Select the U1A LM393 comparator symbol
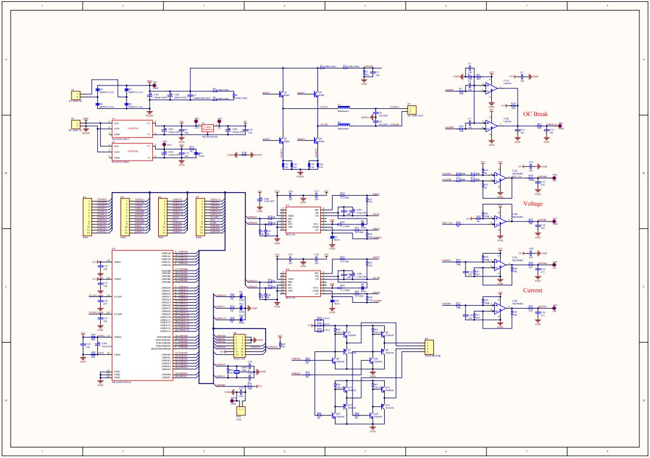Screen dimensions: 650x458 click(491, 88)
